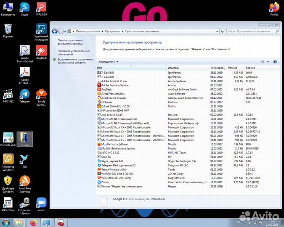Viewport: 284px width, 227px height.
Task: Open Portable WiFi desktop icon
Action: click(x=8, y=140)
